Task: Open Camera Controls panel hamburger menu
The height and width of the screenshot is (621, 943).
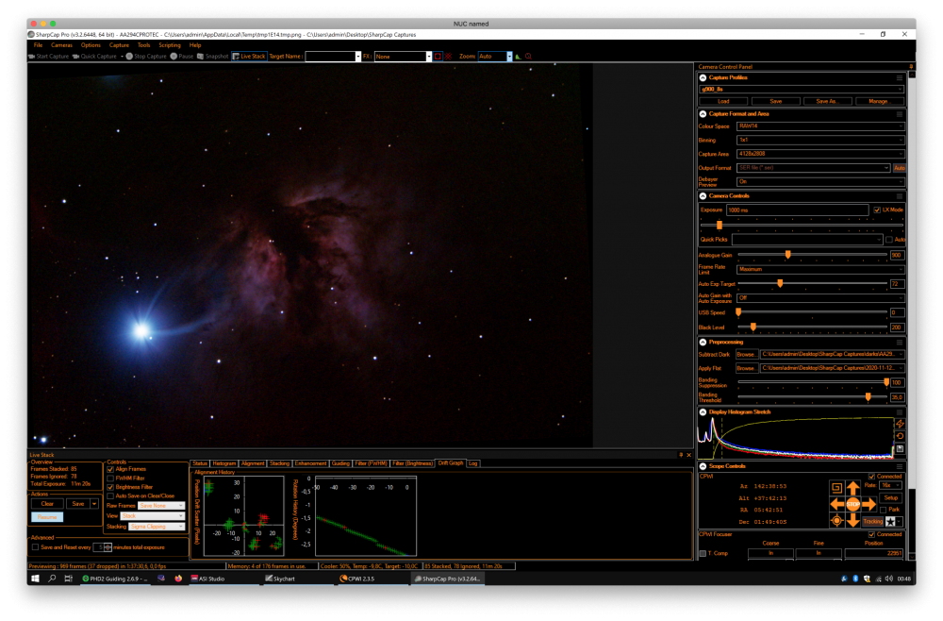Action: tap(900, 196)
